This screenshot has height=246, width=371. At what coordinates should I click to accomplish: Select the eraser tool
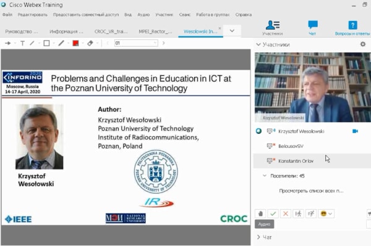click(x=90, y=43)
